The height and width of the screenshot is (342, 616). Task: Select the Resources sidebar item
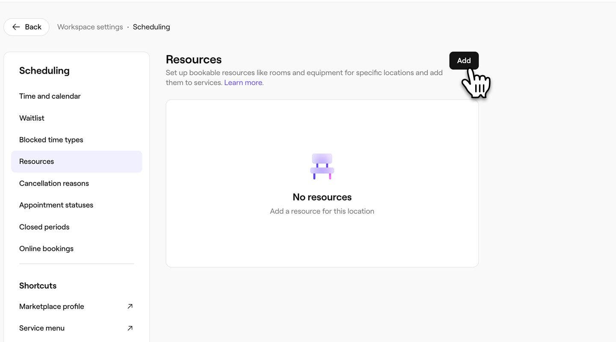click(77, 162)
